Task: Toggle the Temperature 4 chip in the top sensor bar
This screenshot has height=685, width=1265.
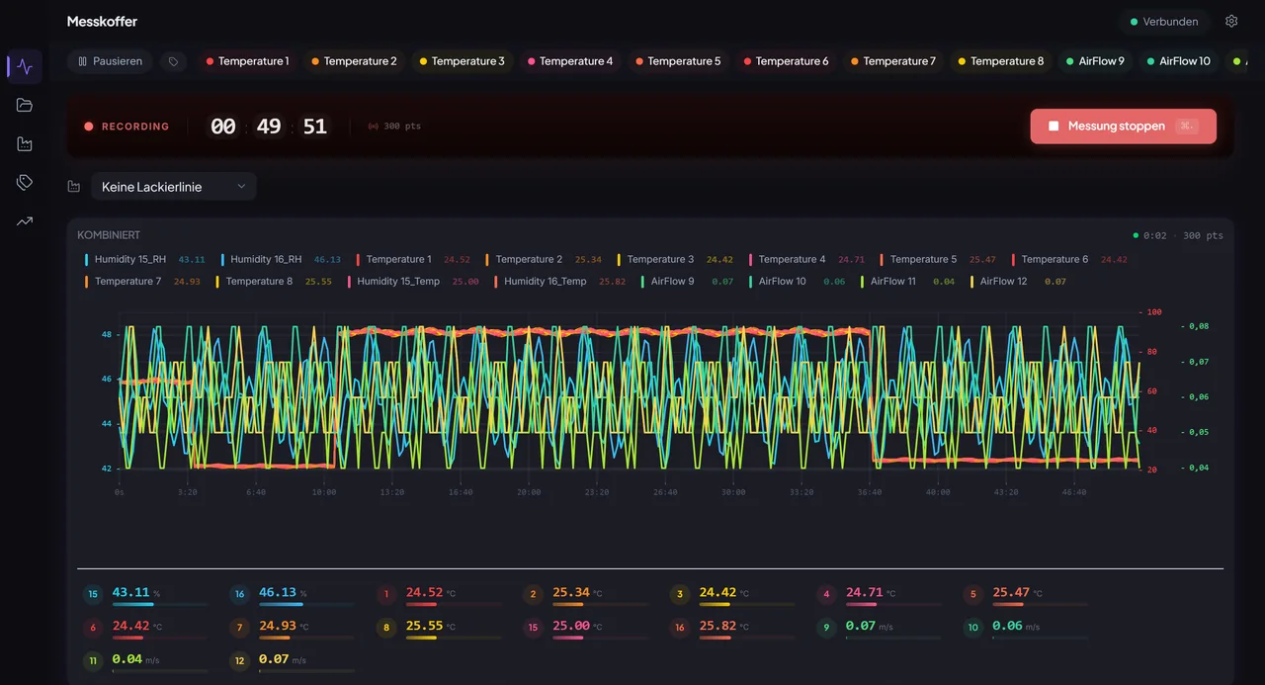Action: pyautogui.click(x=570, y=61)
